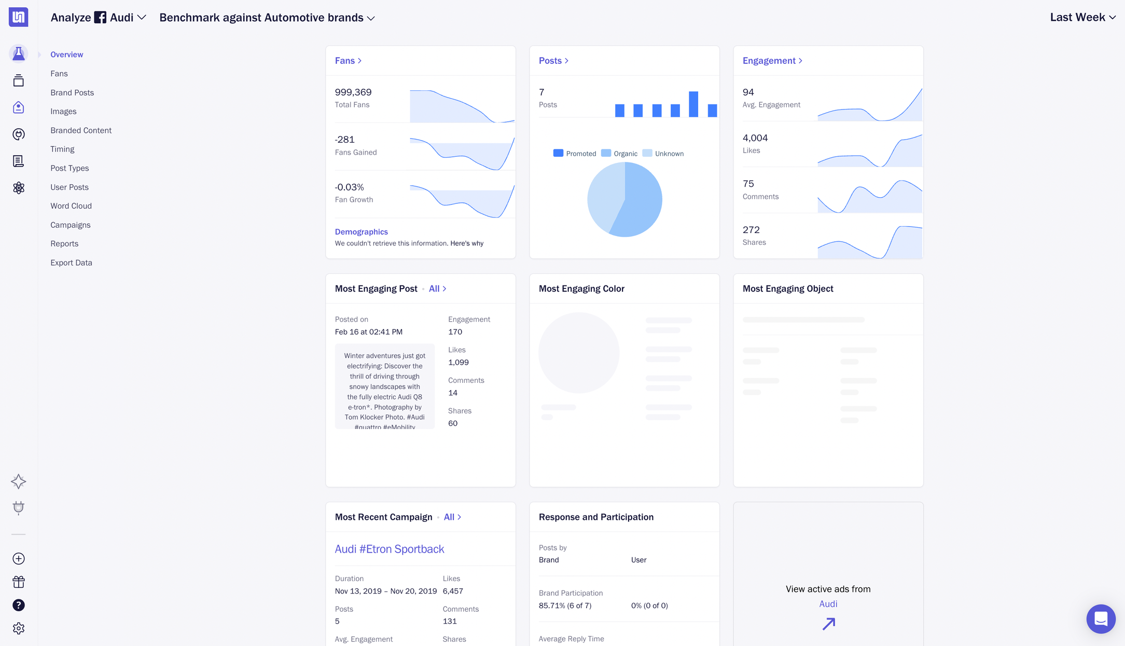Open the Last Week date range dropdown
This screenshot has width=1125, height=646.
click(1082, 17)
